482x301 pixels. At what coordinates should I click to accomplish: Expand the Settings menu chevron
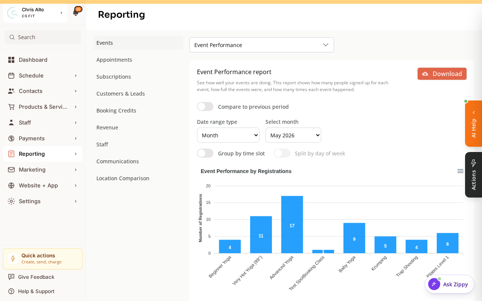[x=76, y=201]
